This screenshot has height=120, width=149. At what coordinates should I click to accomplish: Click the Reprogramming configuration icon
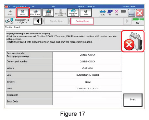pos(9,21)
